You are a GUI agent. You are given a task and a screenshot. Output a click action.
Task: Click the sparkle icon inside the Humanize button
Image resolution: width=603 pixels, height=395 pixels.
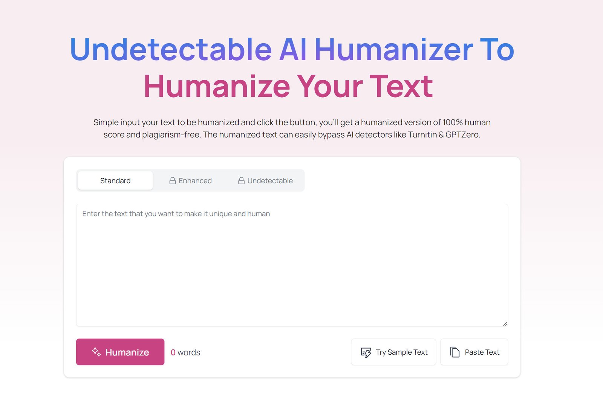pos(97,352)
